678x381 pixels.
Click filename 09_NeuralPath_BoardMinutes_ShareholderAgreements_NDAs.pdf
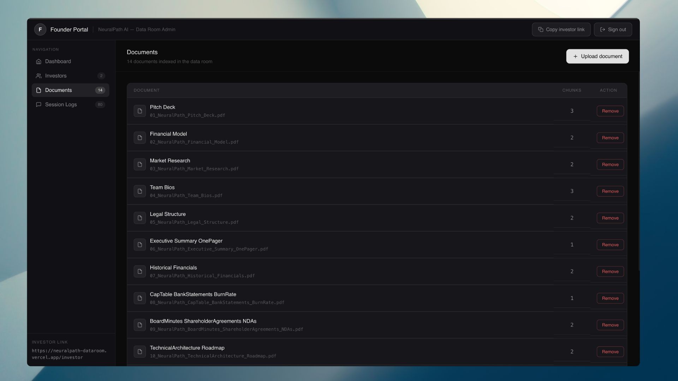(x=226, y=329)
